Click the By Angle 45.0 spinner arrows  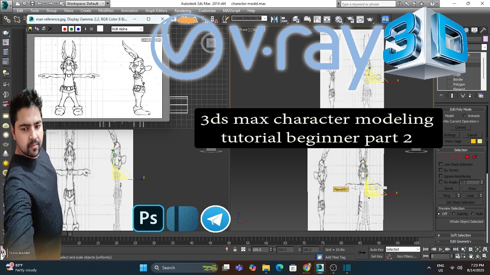[482, 182]
